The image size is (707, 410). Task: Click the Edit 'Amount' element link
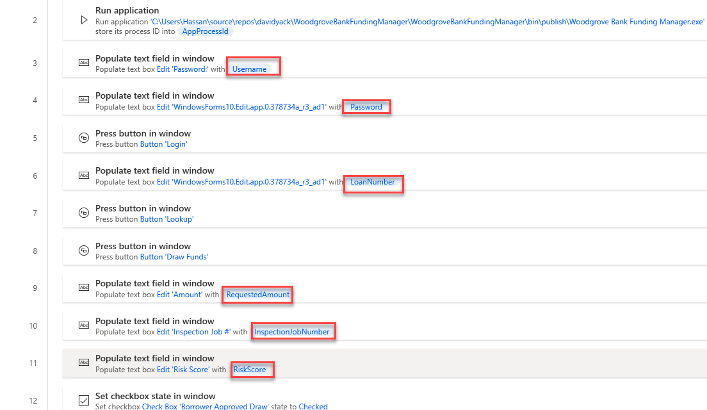pos(179,295)
